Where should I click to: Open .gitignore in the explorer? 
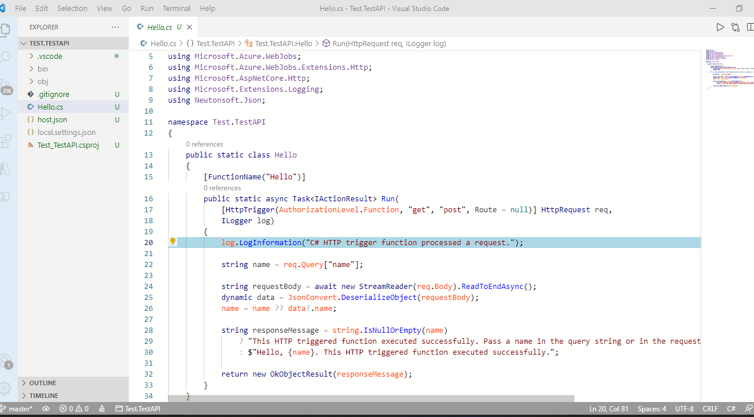coord(73,94)
